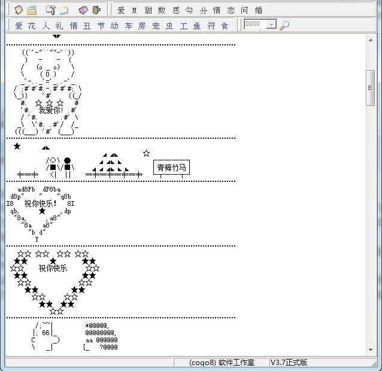The image size is (382, 371).
Task: Click the 祝你快乐! text inside the ad8Pb heart
Action: tap(41, 203)
